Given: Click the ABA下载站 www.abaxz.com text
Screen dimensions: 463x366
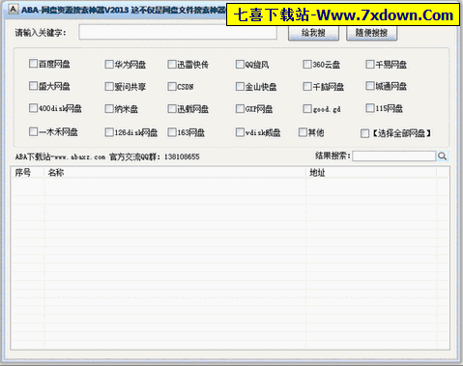Looking at the screenshot, I should 60,156.
